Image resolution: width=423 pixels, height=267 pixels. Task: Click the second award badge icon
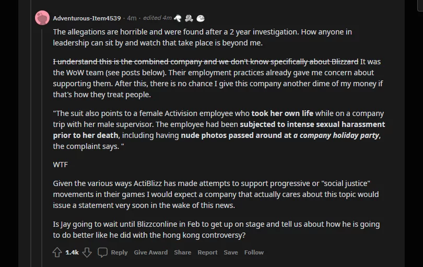189,18
